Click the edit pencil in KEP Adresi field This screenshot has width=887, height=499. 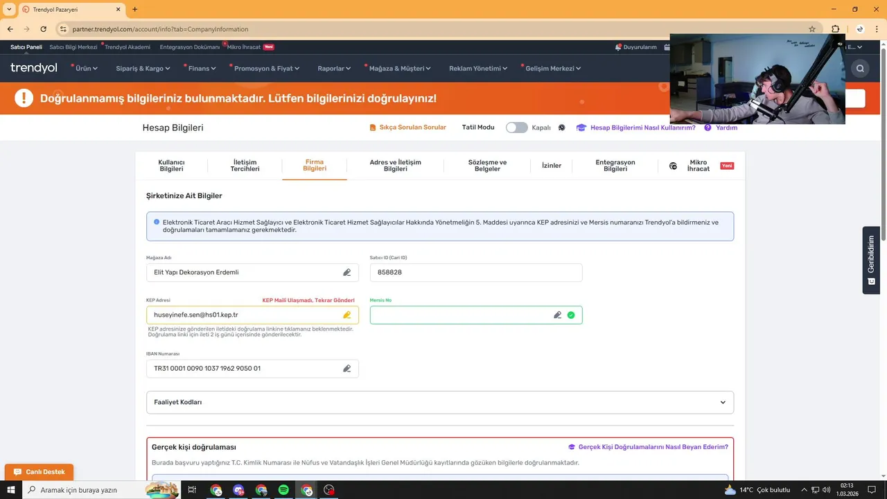point(347,315)
